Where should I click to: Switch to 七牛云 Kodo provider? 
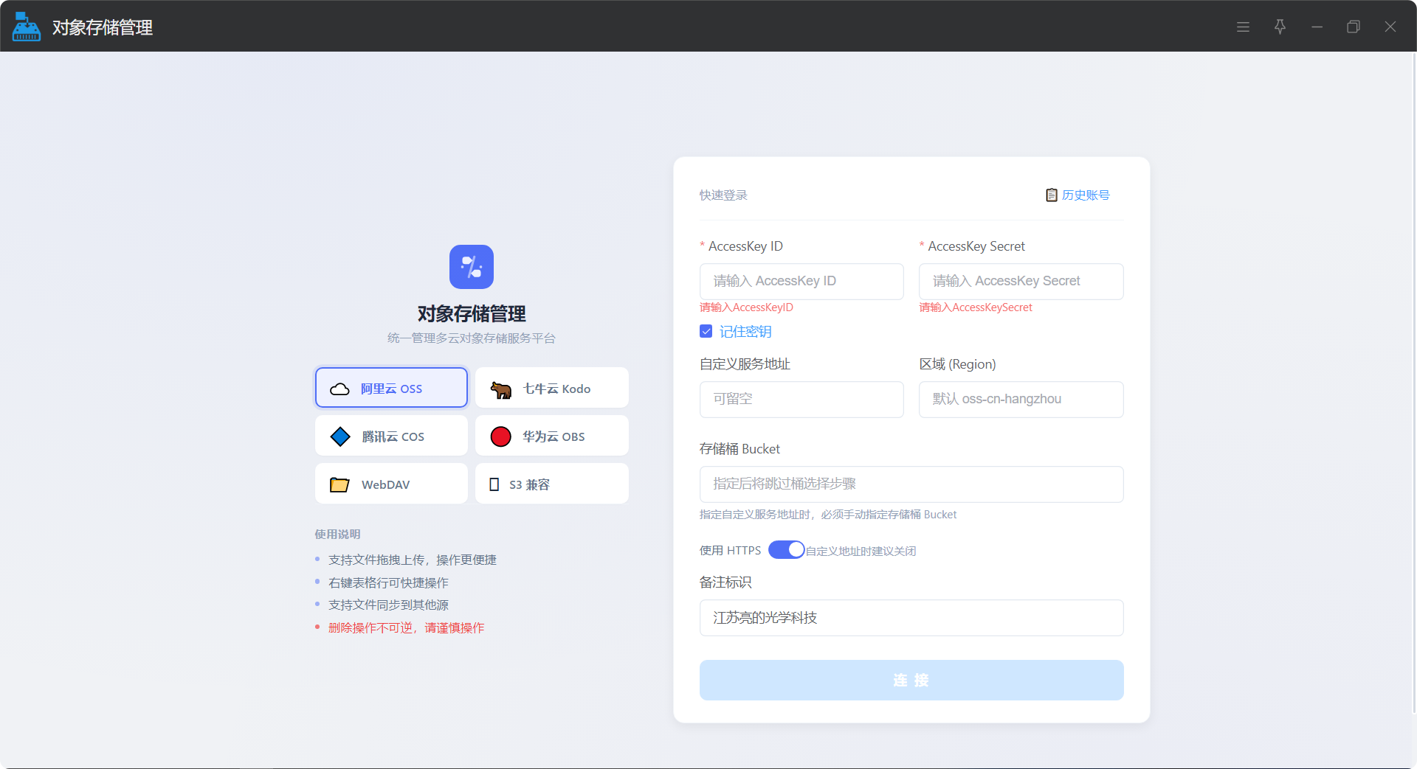552,388
